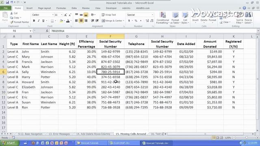The height and width of the screenshot is (146, 260).
Task: Switch to Page Layout view in status bar
Action: [218, 138]
